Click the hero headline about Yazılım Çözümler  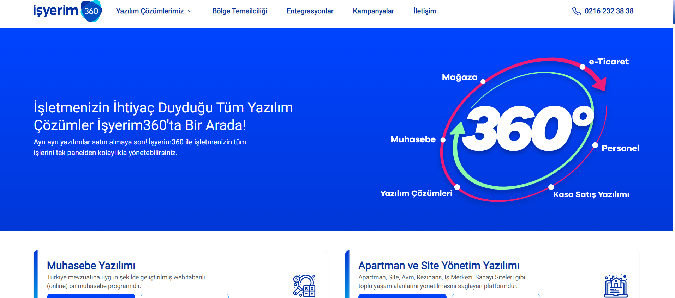163,116
